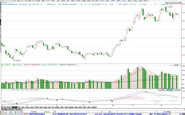Switch to the KDJ indicator tab
185x115 pixels.
tap(19, 107)
